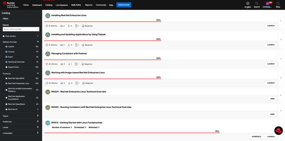Open the user profile avatar
Viewport: 285px width, 141px height.
pos(268,3)
